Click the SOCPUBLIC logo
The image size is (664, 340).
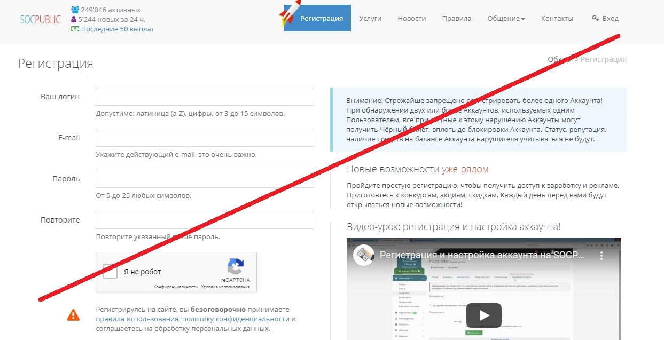(x=40, y=19)
